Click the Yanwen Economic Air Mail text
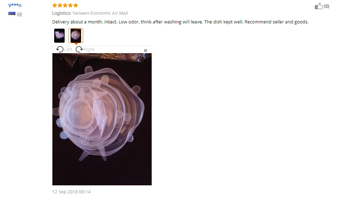 click(100, 13)
